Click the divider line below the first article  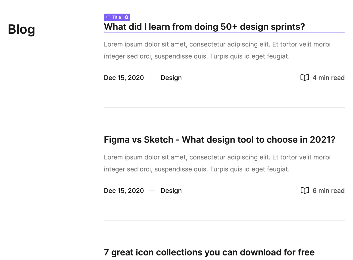click(x=224, y=107)
